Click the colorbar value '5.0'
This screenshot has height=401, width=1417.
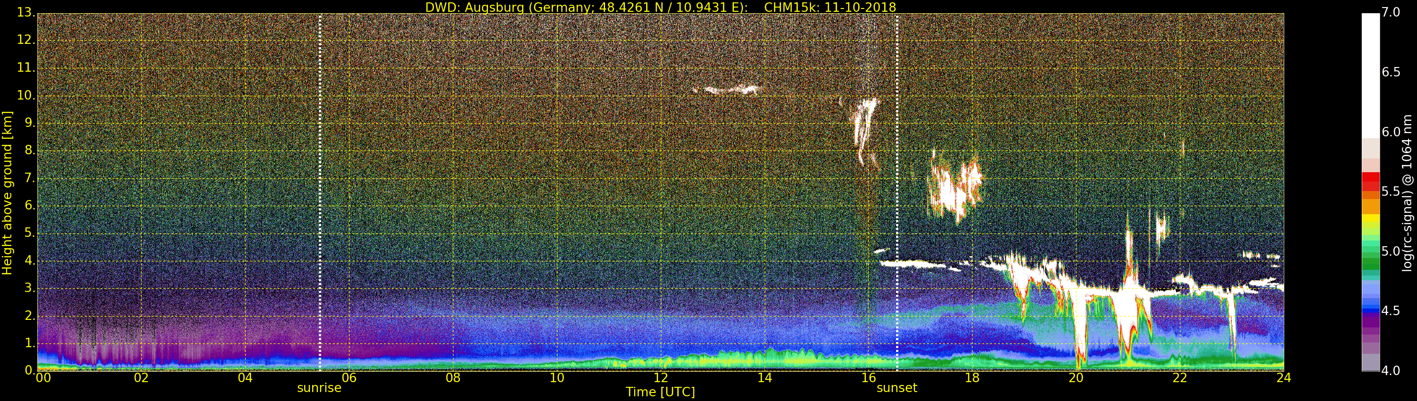point(1391,251)
